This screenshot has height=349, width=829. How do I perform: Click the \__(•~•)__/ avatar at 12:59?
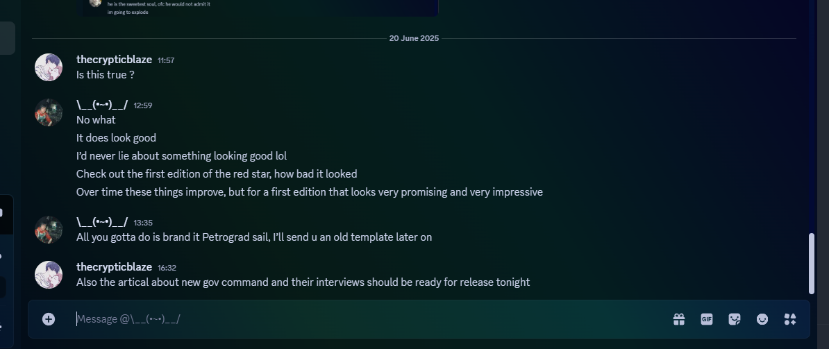[49, 112]
